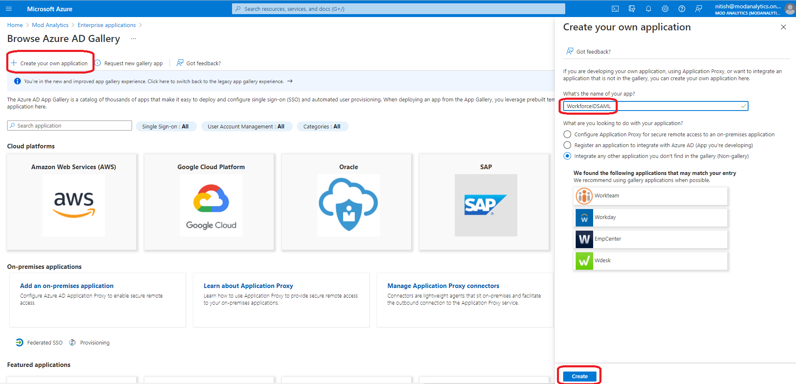
Task: Open the portal Settings gear icon
Action: click(665, 9)
